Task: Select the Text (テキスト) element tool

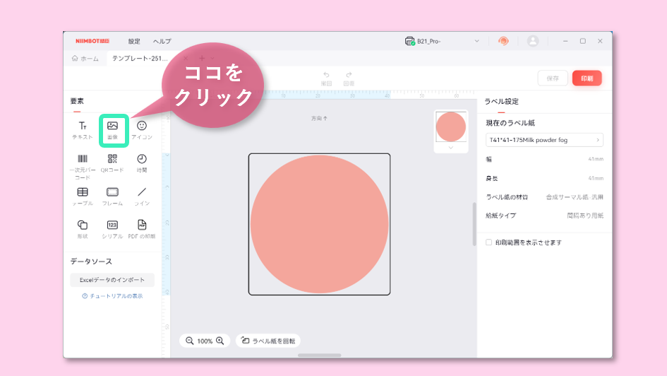Action: (x=83, y=130)
